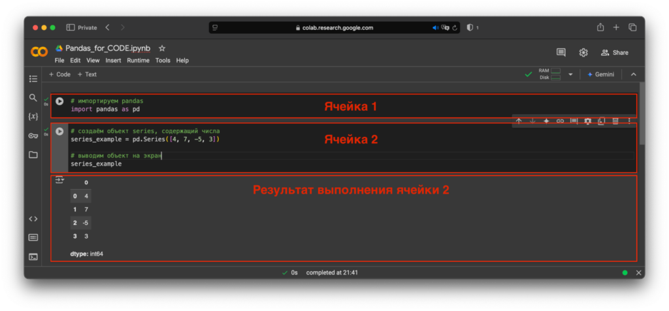Open Colab settings gear in header
Viewport: 669px width, 311px height.
coord(583,52)
